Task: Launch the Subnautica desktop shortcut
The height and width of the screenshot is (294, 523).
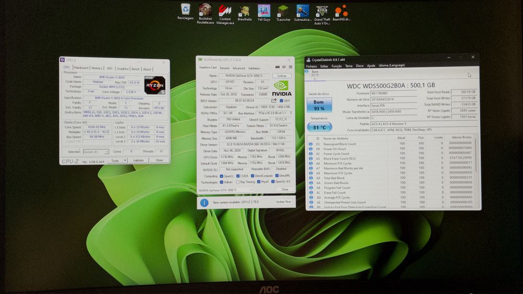Action: point(302,13)
